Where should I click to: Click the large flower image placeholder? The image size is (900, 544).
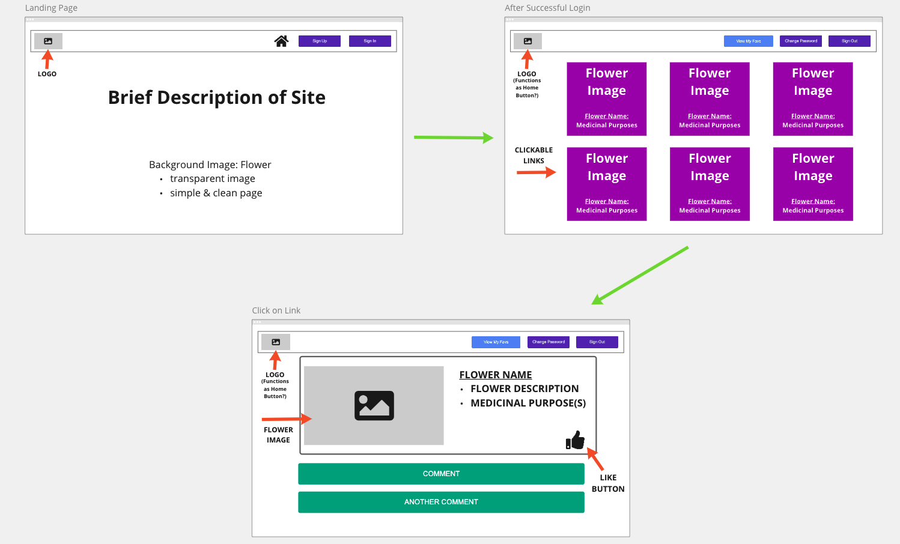pos(374,405)
